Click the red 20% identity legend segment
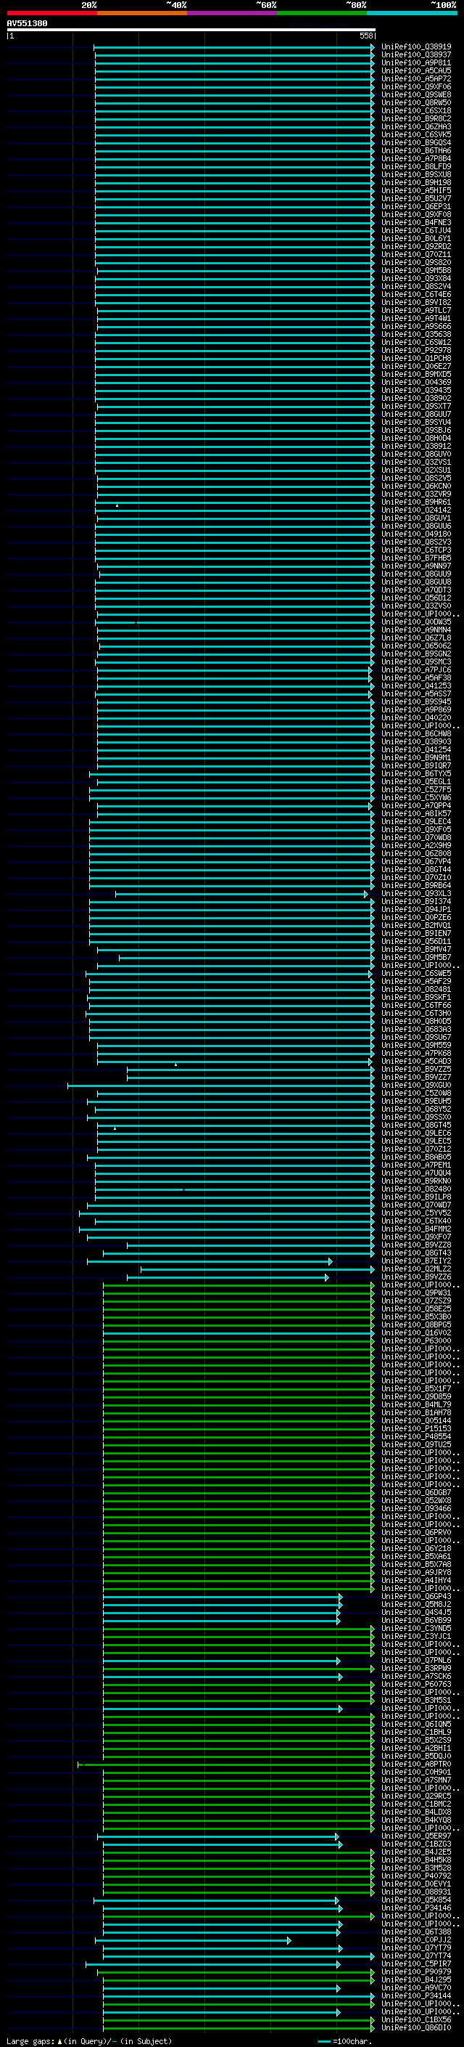 click(x=51, y=13)
